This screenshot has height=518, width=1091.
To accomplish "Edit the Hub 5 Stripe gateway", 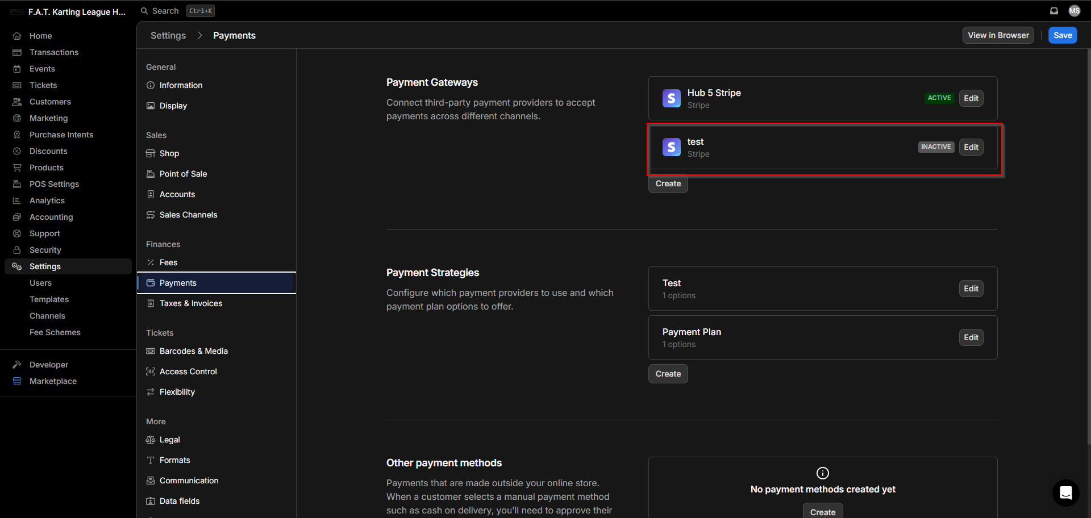I will click(x=971, y=98).
